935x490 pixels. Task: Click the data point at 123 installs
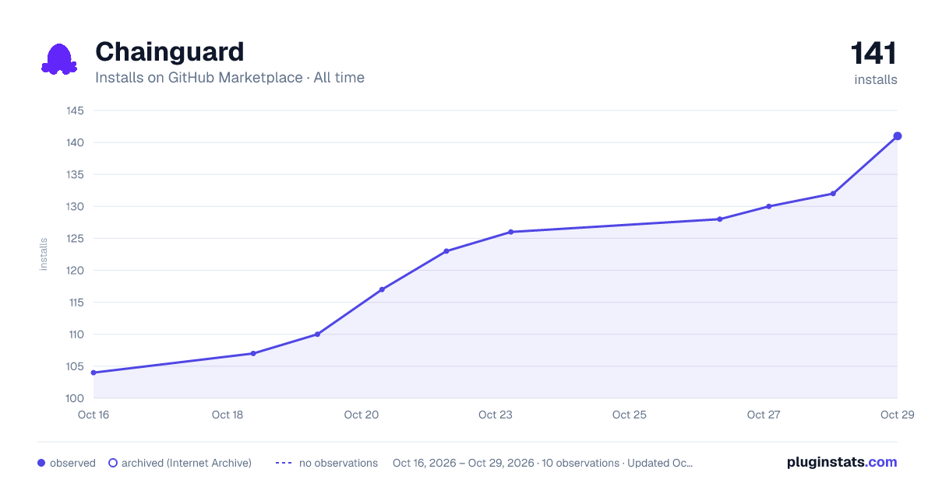click(446, 251)
